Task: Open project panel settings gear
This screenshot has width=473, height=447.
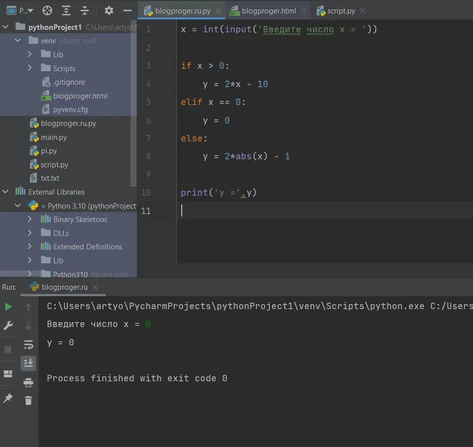Action: coord(109,11)
